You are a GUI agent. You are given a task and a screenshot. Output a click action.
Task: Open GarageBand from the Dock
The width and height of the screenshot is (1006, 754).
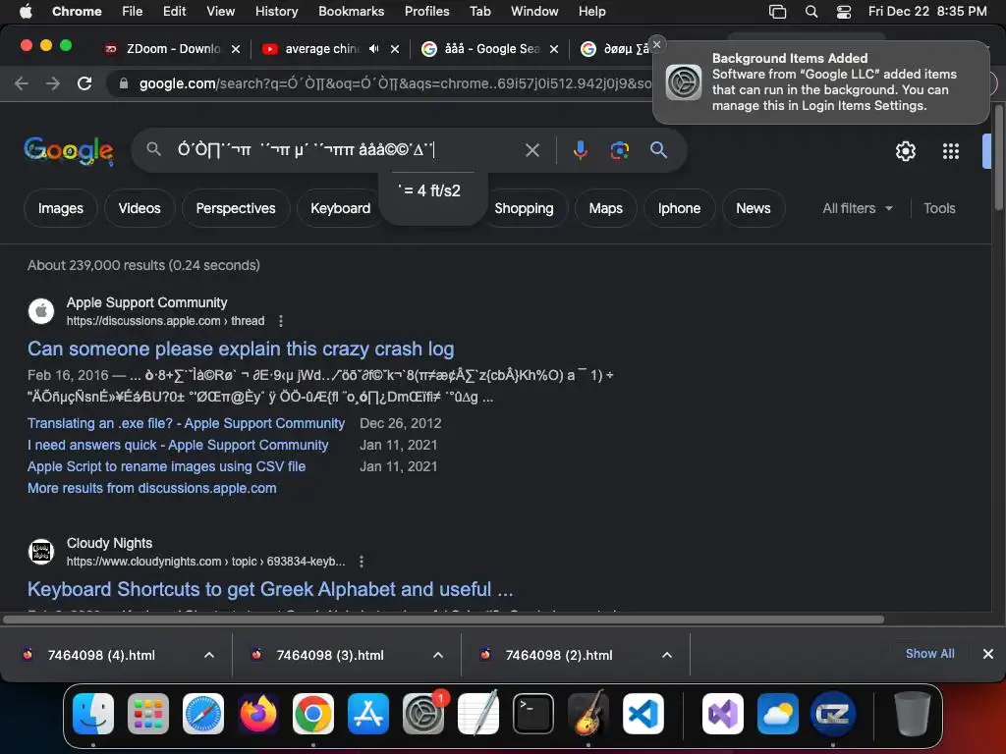click(588, 714)
